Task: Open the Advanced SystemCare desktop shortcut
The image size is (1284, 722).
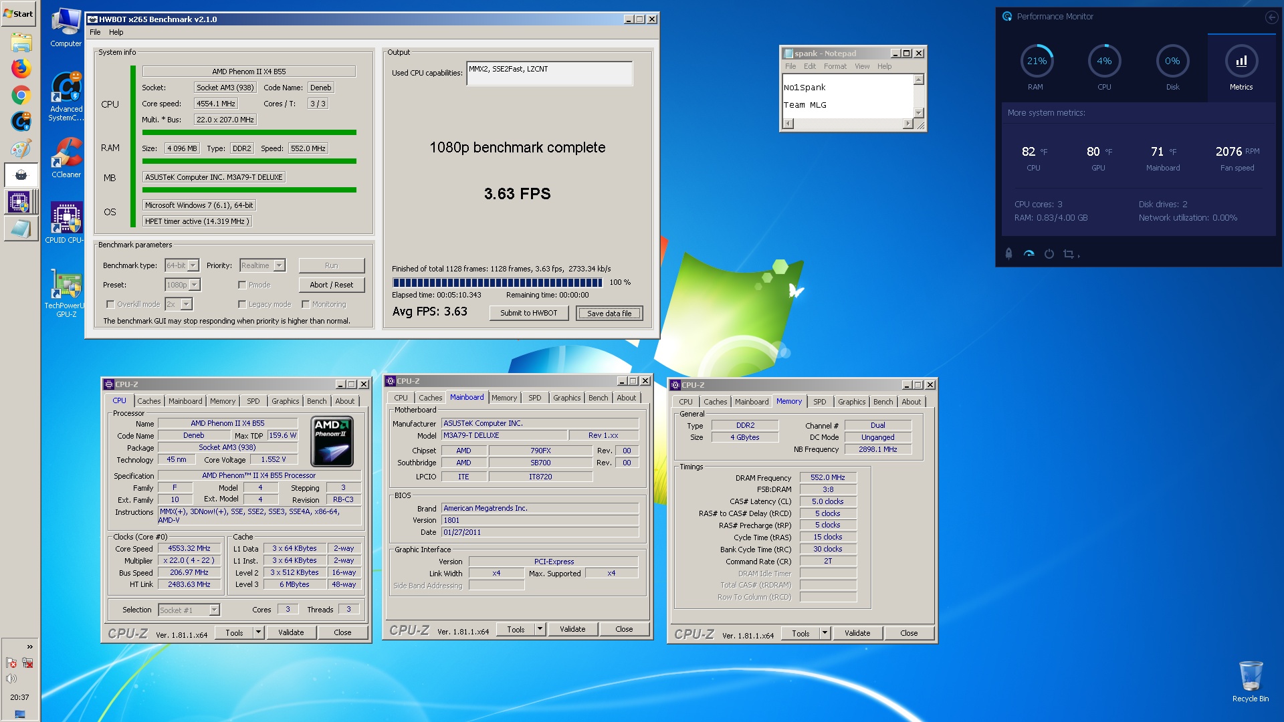Action: 66,97
